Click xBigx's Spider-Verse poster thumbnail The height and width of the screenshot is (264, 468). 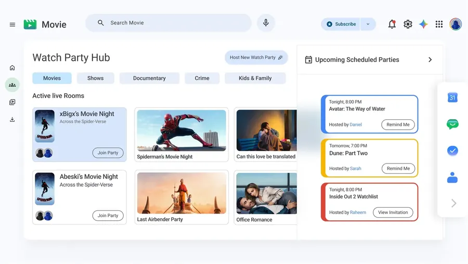45,126
